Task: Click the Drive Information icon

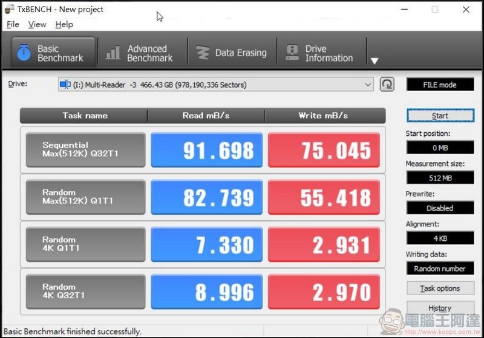Action: pos(292,53)
